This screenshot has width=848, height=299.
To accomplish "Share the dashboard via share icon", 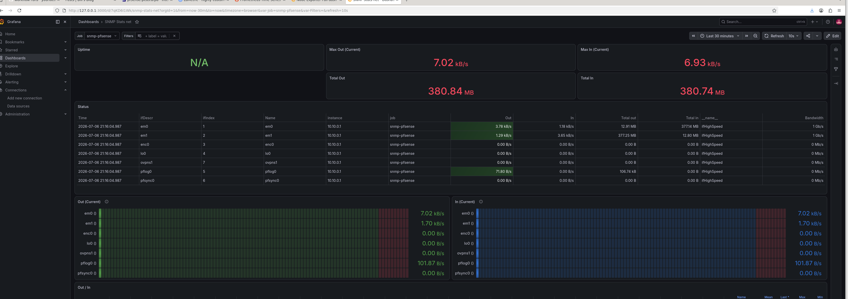I will (x=808, y=36).
